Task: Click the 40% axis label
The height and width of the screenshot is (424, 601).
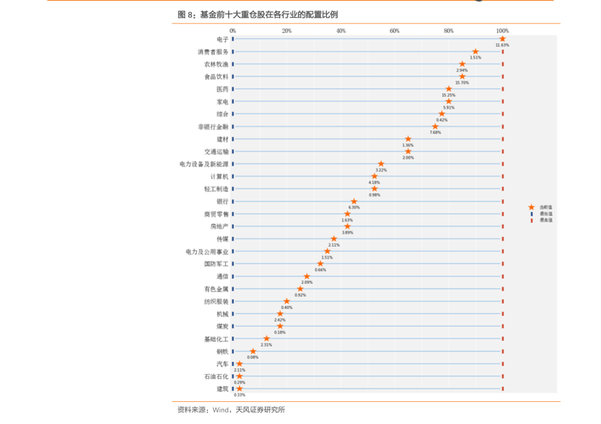Action: (340, 31)
